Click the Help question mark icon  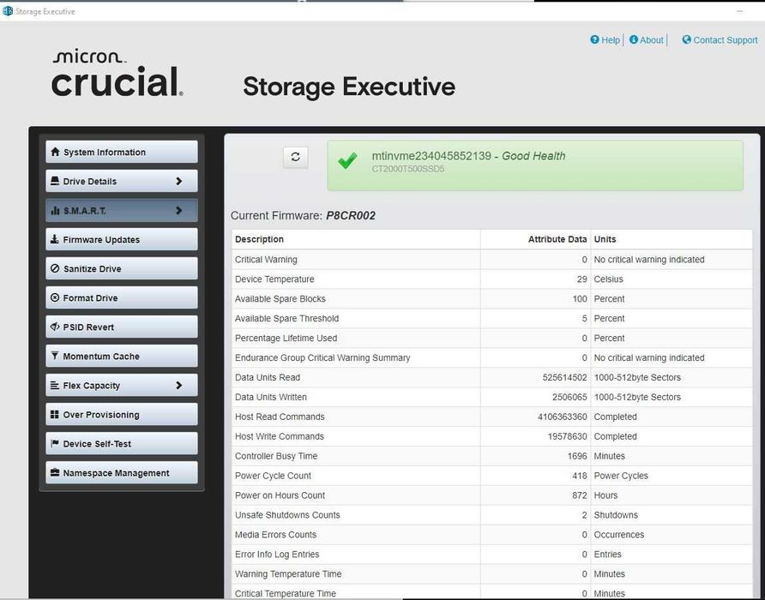pyautogui.click(x=594, y=39)
